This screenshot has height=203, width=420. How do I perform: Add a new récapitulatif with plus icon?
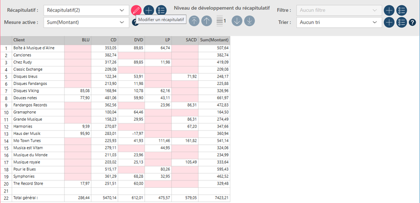pos(149,10)
